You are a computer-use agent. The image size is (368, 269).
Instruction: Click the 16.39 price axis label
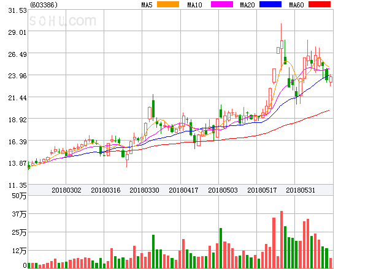[17, 142]
